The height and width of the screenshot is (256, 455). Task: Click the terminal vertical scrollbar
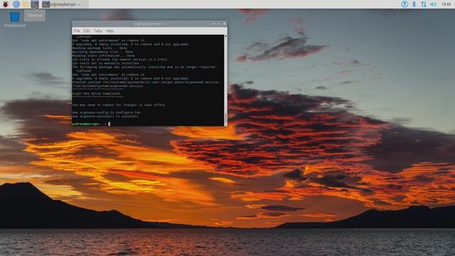point(225,80)
